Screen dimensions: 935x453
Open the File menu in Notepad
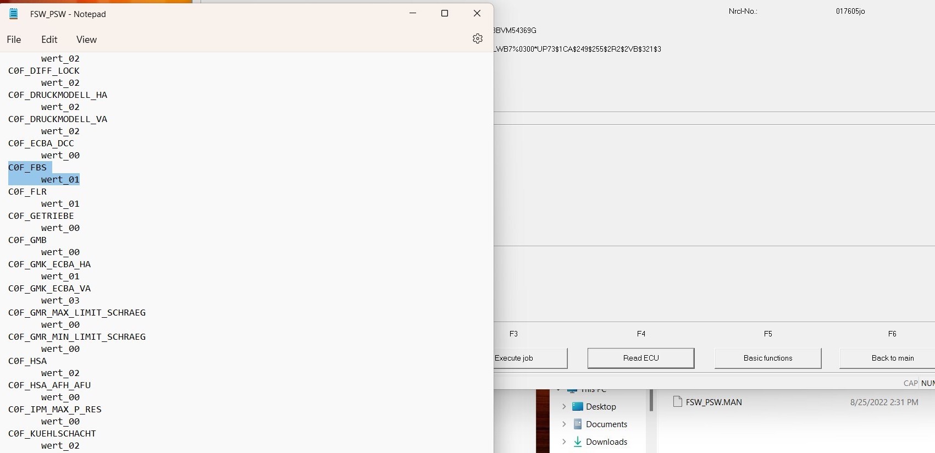click(14, 40)
